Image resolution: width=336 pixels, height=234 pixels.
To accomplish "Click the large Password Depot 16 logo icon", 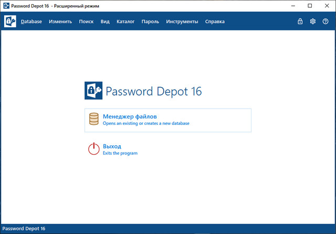I will point(93,90).
